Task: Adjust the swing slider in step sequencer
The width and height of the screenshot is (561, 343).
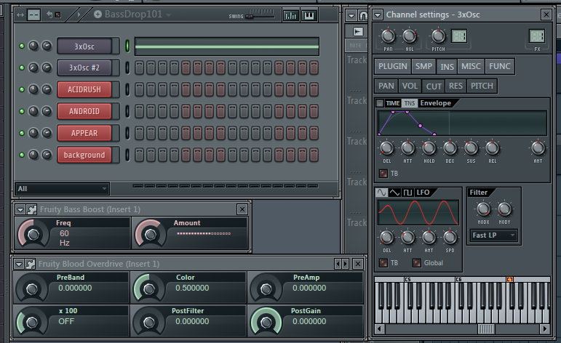Action: click(249, 17)
